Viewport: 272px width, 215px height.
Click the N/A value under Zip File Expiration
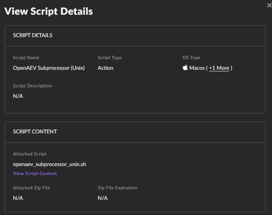103,198
